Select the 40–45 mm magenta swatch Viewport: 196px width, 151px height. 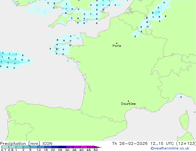coord(84,147)
